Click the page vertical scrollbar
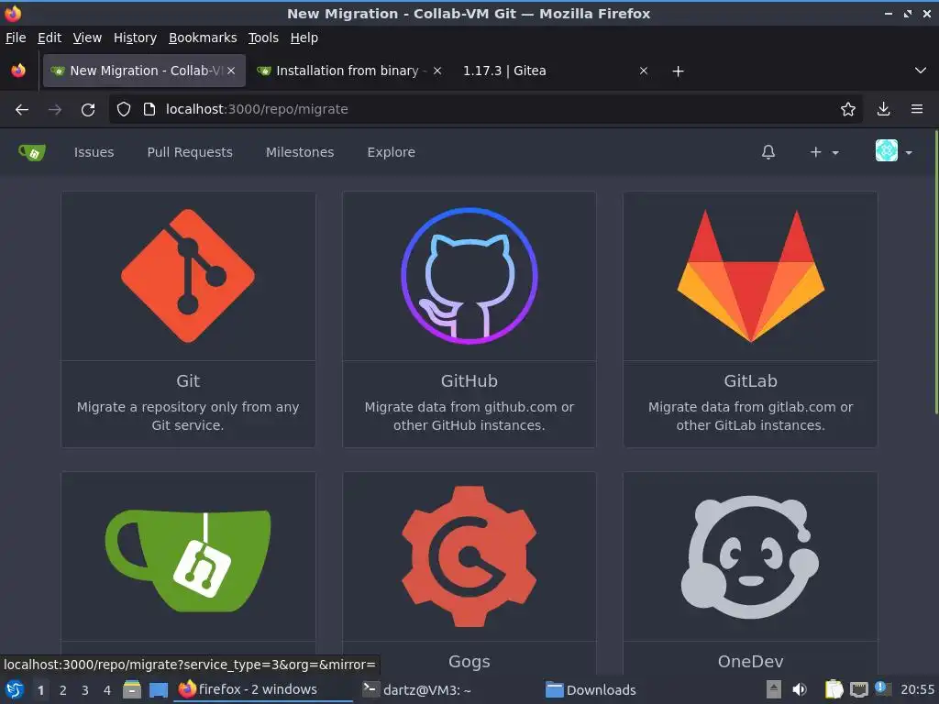This screenshot has height=704, width=939. [x=935, y=272]
